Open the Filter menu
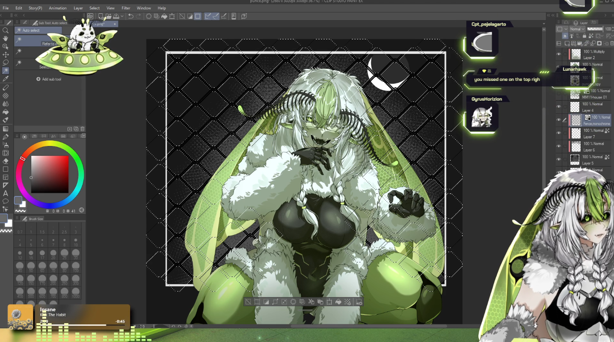Screen dimensions: 614x342 126,8
